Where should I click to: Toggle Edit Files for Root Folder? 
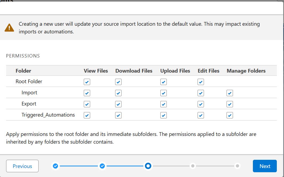(x=201, y=82)
